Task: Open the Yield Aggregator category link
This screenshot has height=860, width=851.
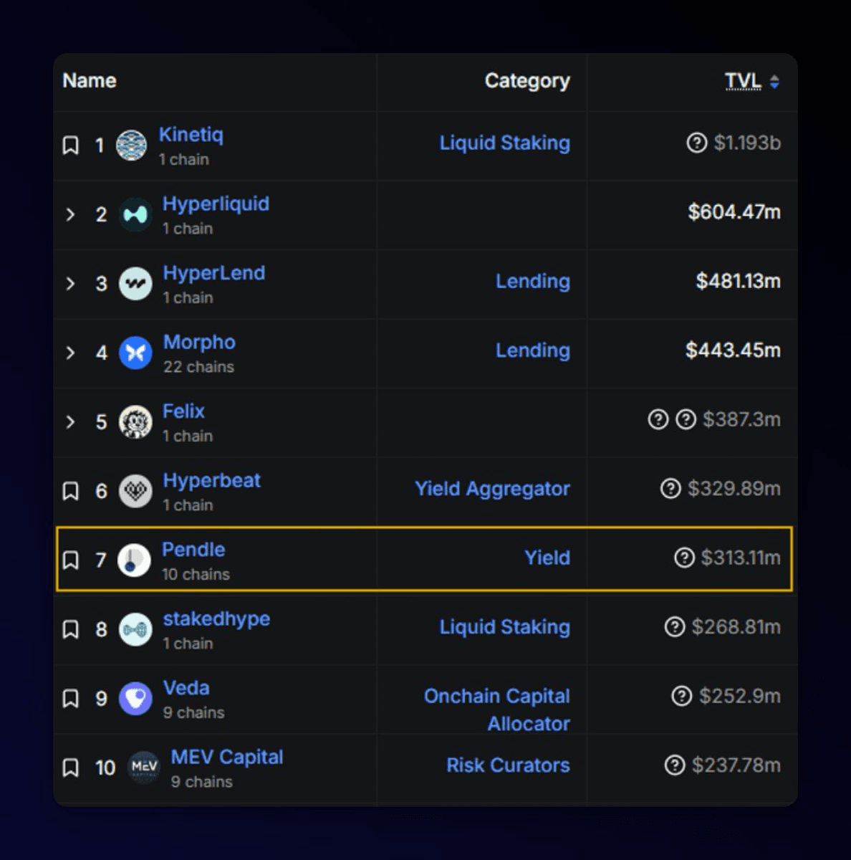Action: click(x=492, y=489)
